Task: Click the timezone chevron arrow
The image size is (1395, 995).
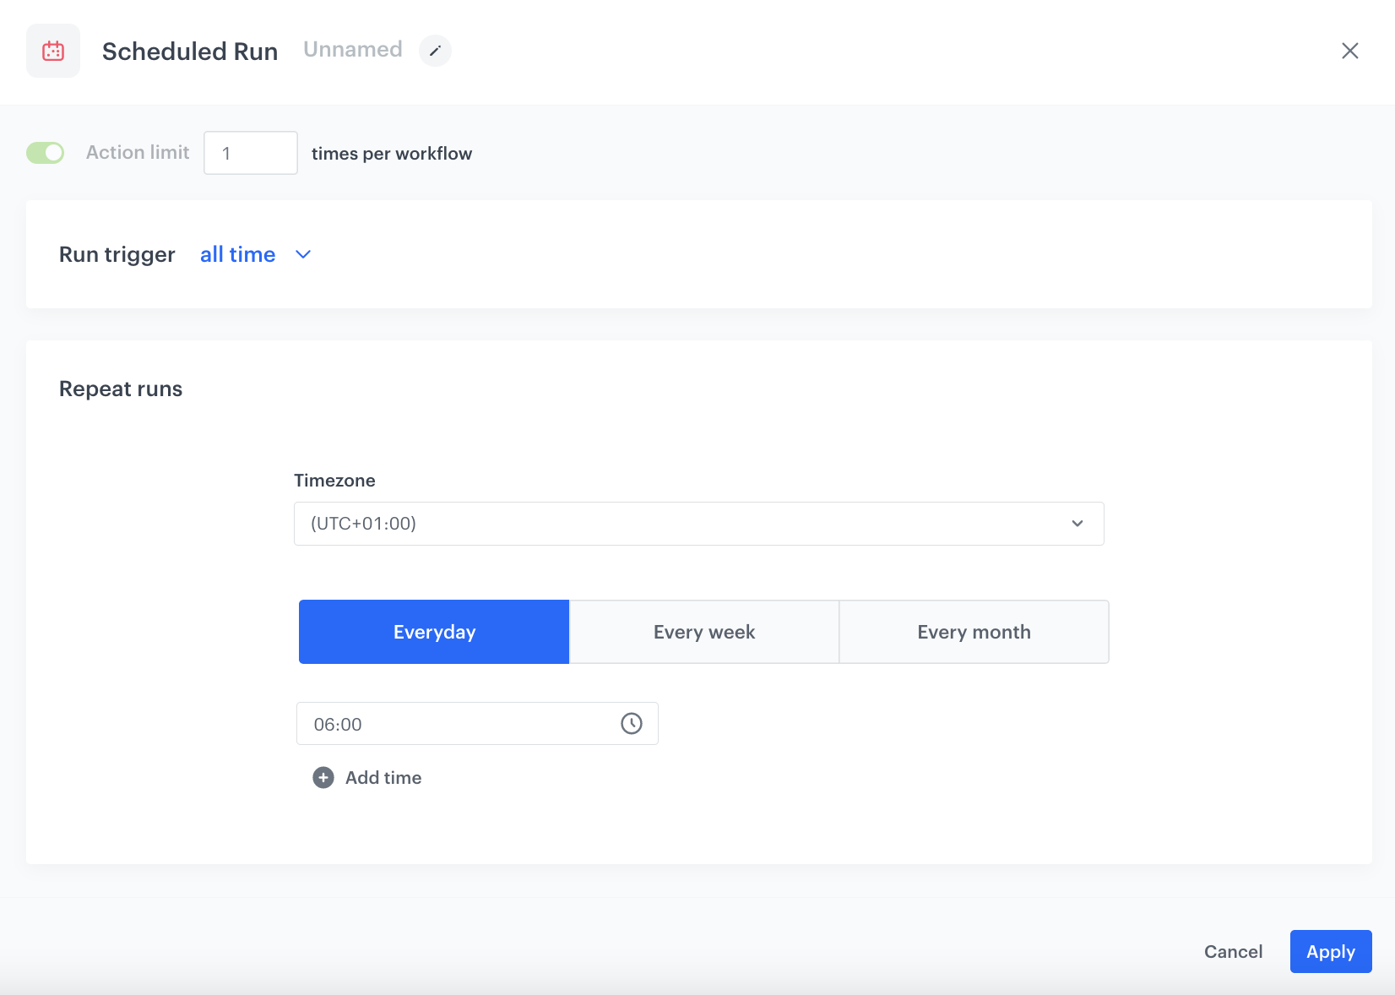Action: (1077, 524)
